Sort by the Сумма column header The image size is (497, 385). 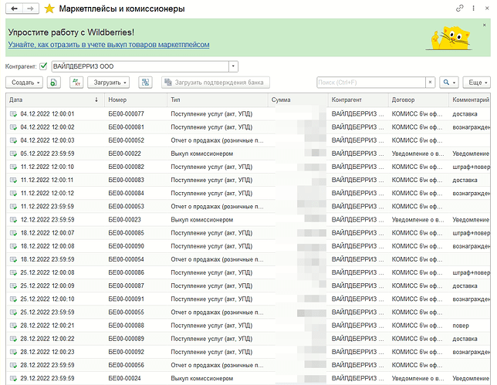coord(298,100)
